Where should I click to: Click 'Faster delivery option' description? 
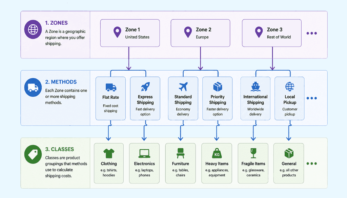coord(218,112)
